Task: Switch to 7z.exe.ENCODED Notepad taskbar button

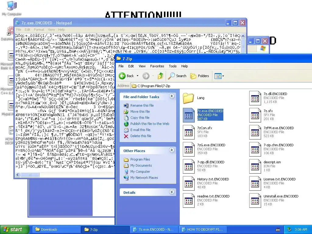Action: tap(154, 229)
